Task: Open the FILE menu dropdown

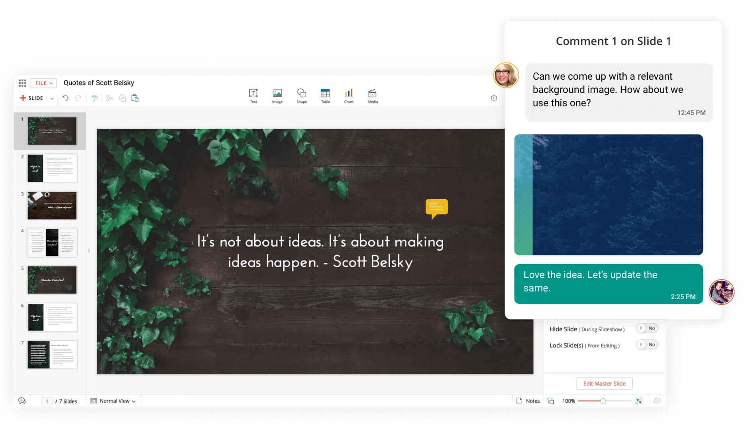Action: point(43,83)
